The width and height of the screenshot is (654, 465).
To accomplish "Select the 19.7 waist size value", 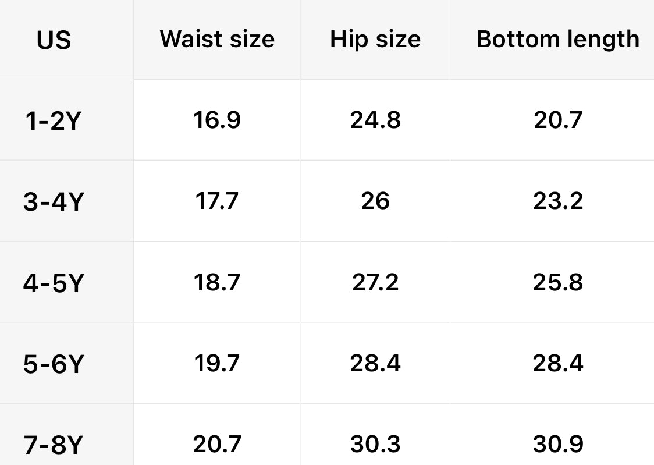I will (217, 364).
